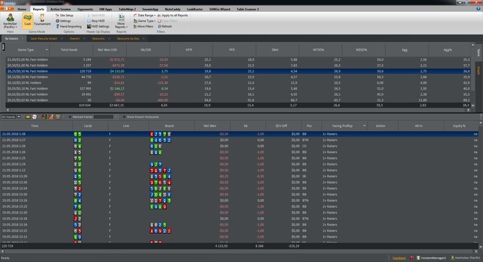Click the hand replayer cards icon
The height and width of the screenshot is (262, 483).
coord(34,117)
